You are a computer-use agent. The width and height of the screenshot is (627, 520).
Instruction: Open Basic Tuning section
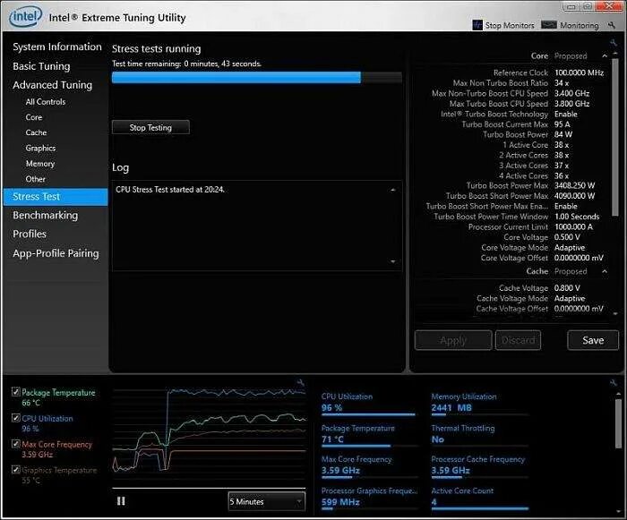[x=41, y=66]
